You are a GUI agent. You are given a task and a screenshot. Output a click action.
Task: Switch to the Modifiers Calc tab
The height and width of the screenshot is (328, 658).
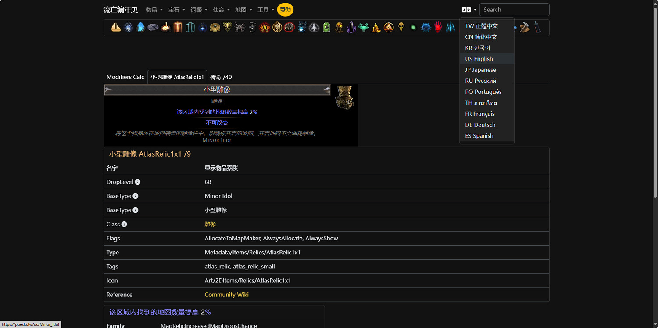(x=125, y=77)
